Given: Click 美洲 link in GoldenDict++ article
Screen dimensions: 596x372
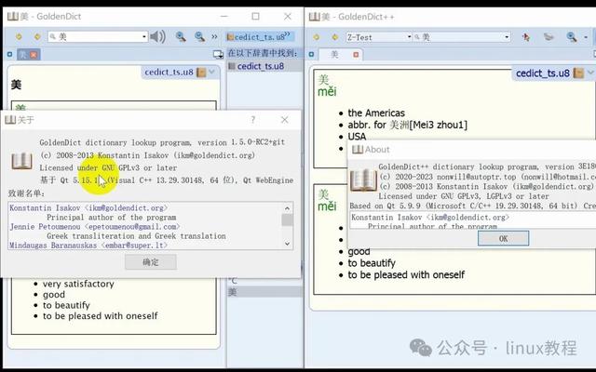Looking at the screenshot, I should click(400, 125).
